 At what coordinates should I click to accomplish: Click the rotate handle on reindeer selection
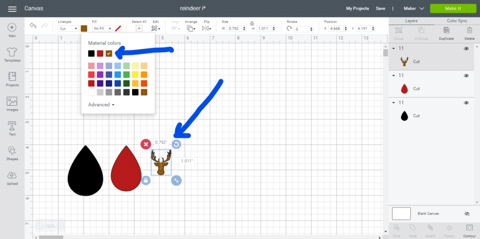pos(176,144)
